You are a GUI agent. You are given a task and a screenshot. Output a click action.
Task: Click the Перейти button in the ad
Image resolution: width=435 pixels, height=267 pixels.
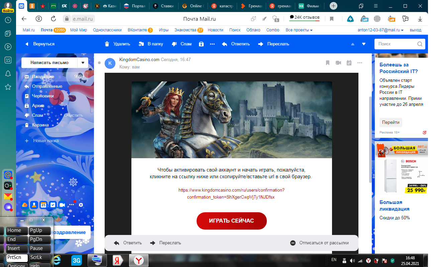click(391, 122)
